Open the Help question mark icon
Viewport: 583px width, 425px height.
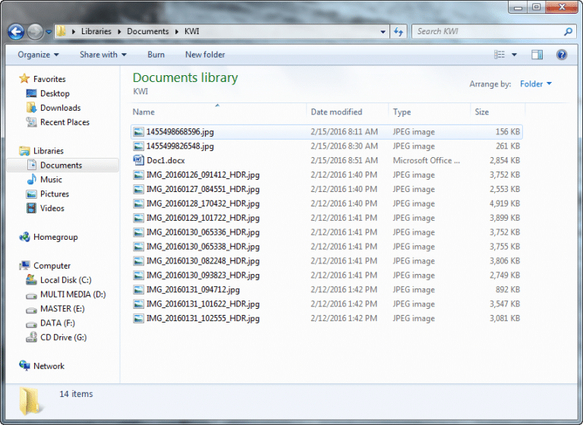tap(562, 55)
